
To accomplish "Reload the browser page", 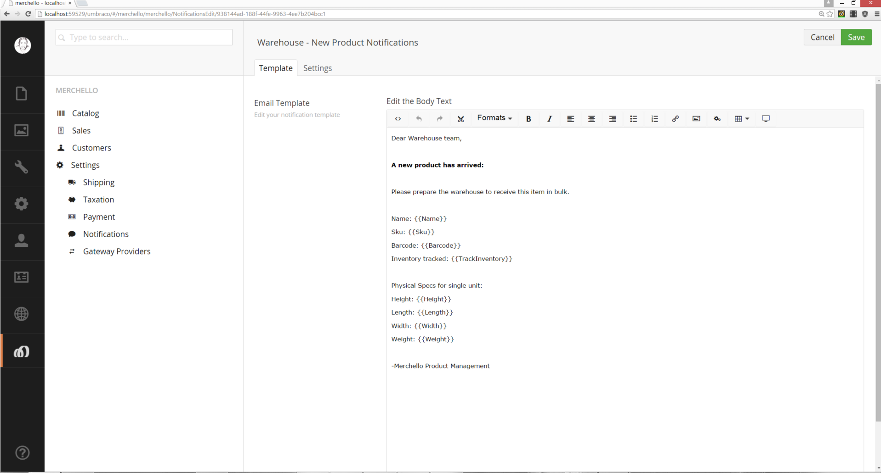I will point(28,14).
